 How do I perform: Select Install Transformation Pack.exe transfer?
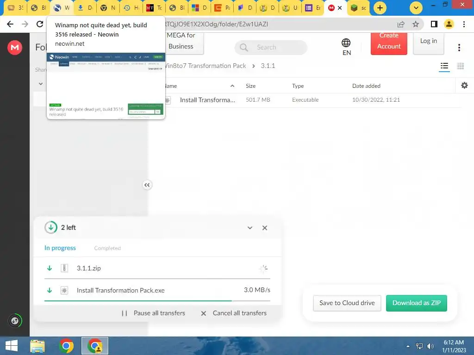point(157,290)
